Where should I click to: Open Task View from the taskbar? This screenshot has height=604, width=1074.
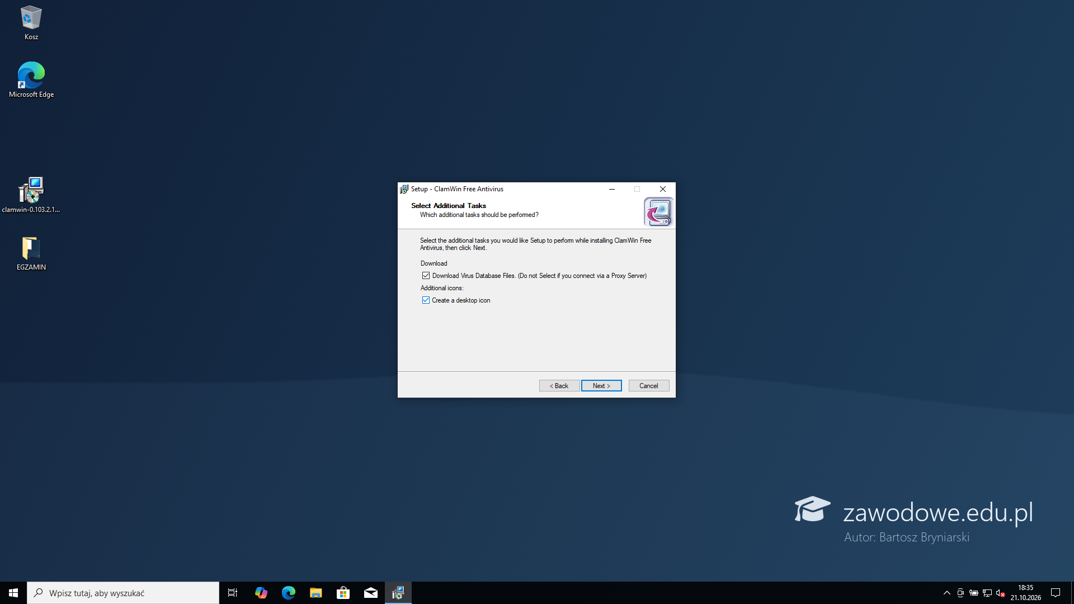point(233,593)
